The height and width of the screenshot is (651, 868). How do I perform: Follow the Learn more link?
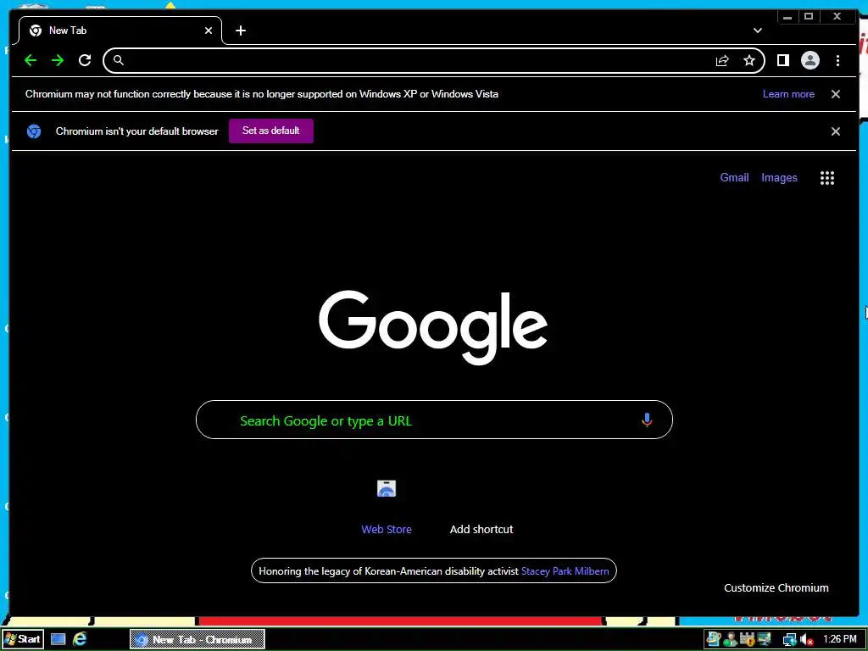tap(788, 94)
